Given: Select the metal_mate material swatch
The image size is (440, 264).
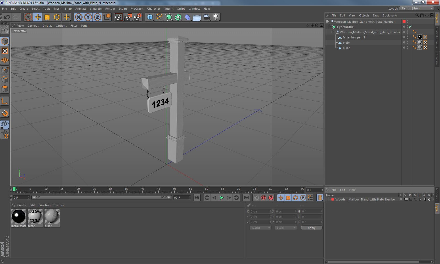Looking at the screenshot, I should tap(19, 218).
